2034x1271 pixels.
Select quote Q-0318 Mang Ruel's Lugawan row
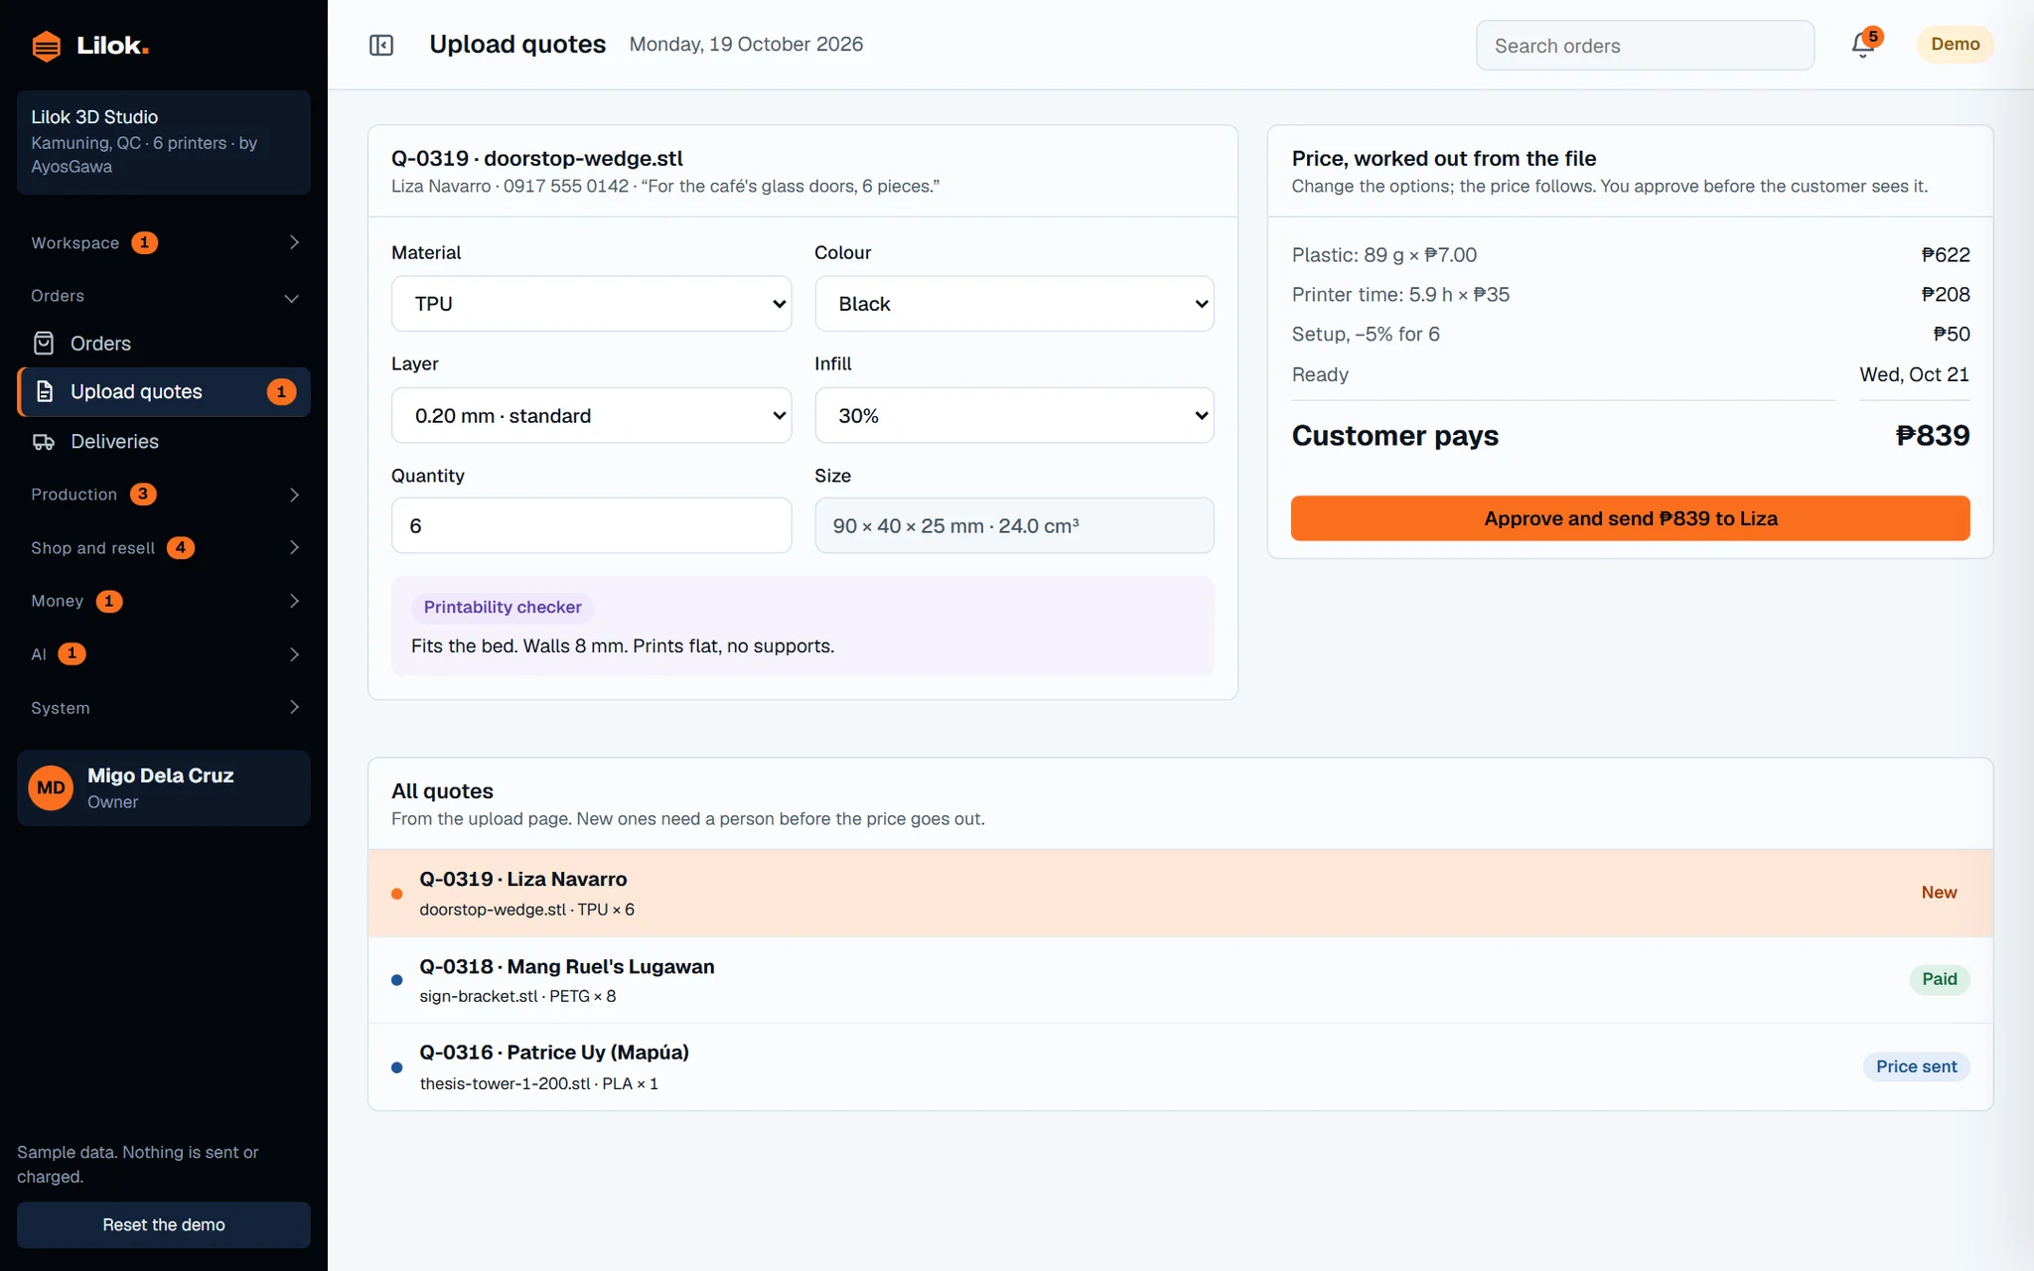click(x=1180, y=980)
